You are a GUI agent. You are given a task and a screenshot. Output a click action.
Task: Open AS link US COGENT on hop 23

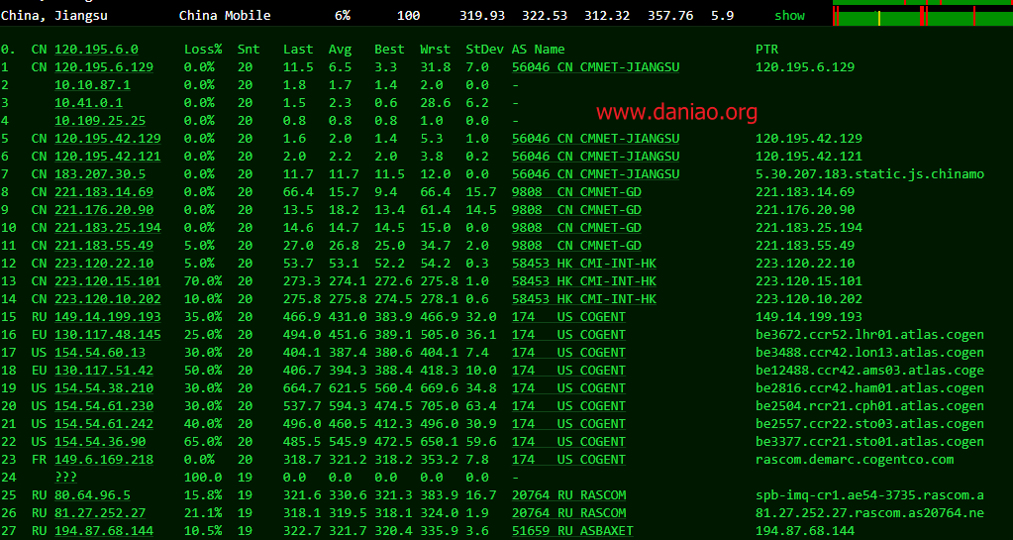coord(568,460)
